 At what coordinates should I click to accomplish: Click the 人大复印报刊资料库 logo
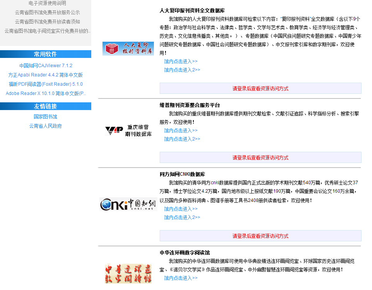[128, 49]
